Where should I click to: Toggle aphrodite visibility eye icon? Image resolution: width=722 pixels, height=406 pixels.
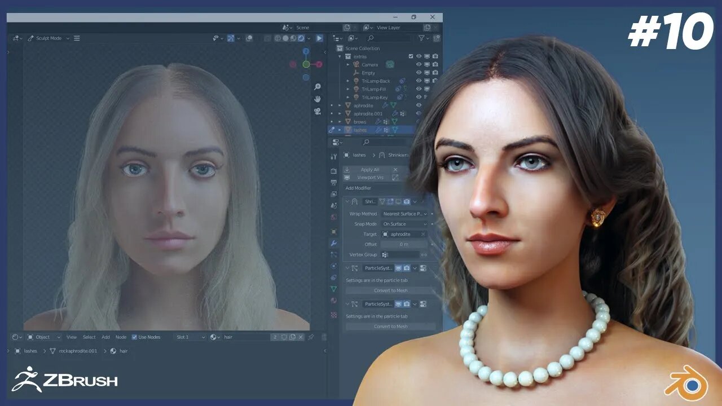419,105
